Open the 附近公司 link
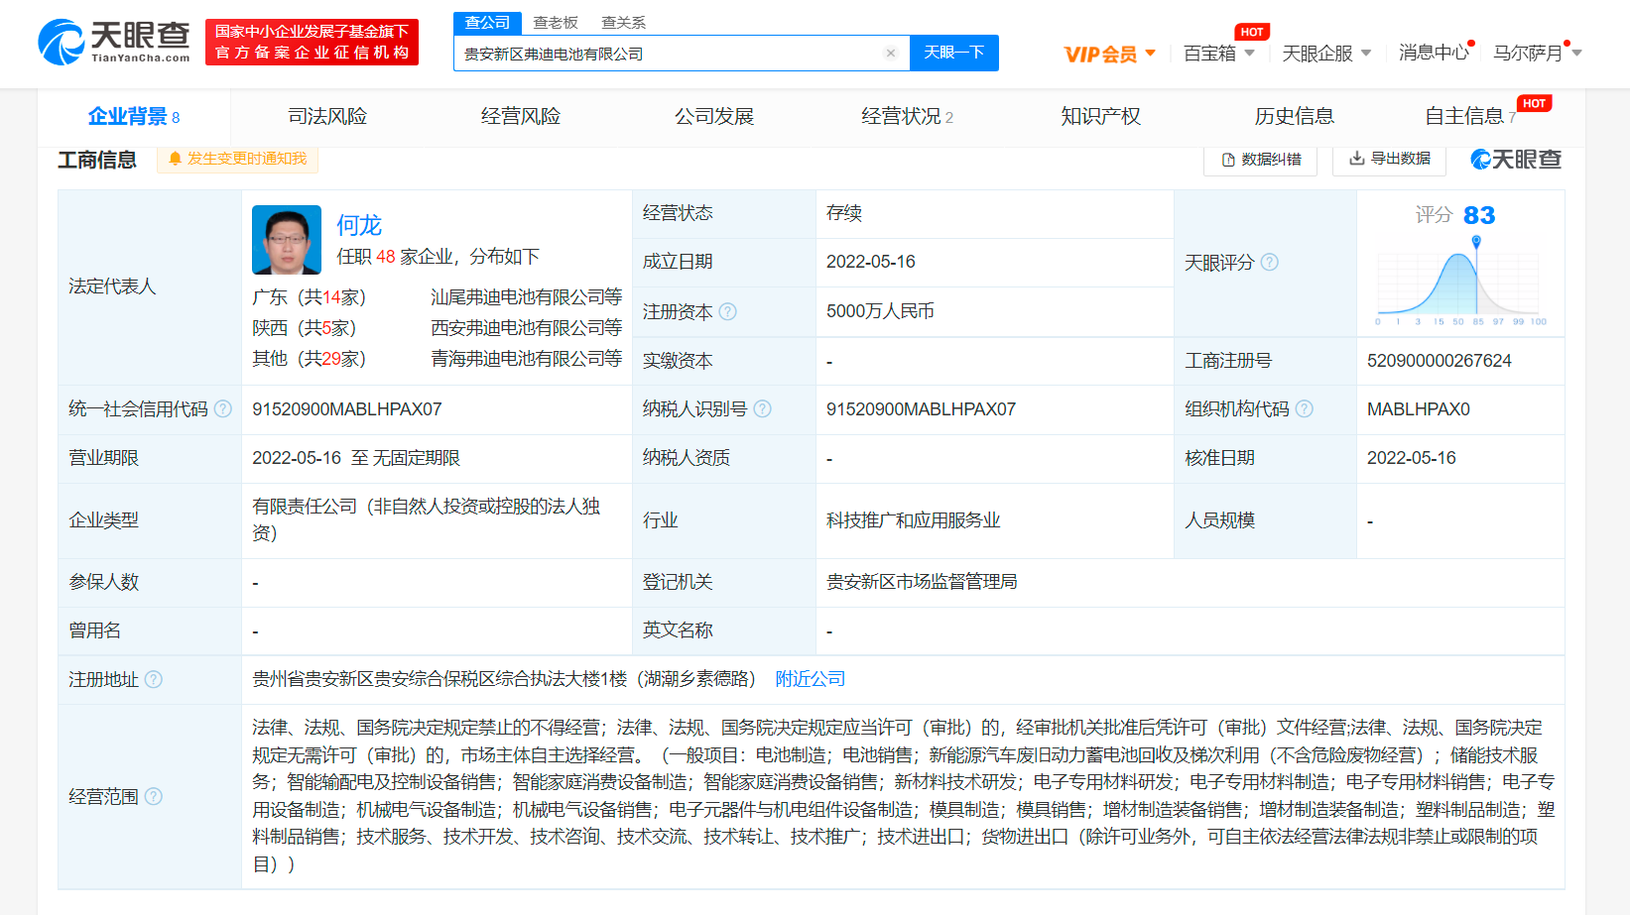 click(810, 679)
